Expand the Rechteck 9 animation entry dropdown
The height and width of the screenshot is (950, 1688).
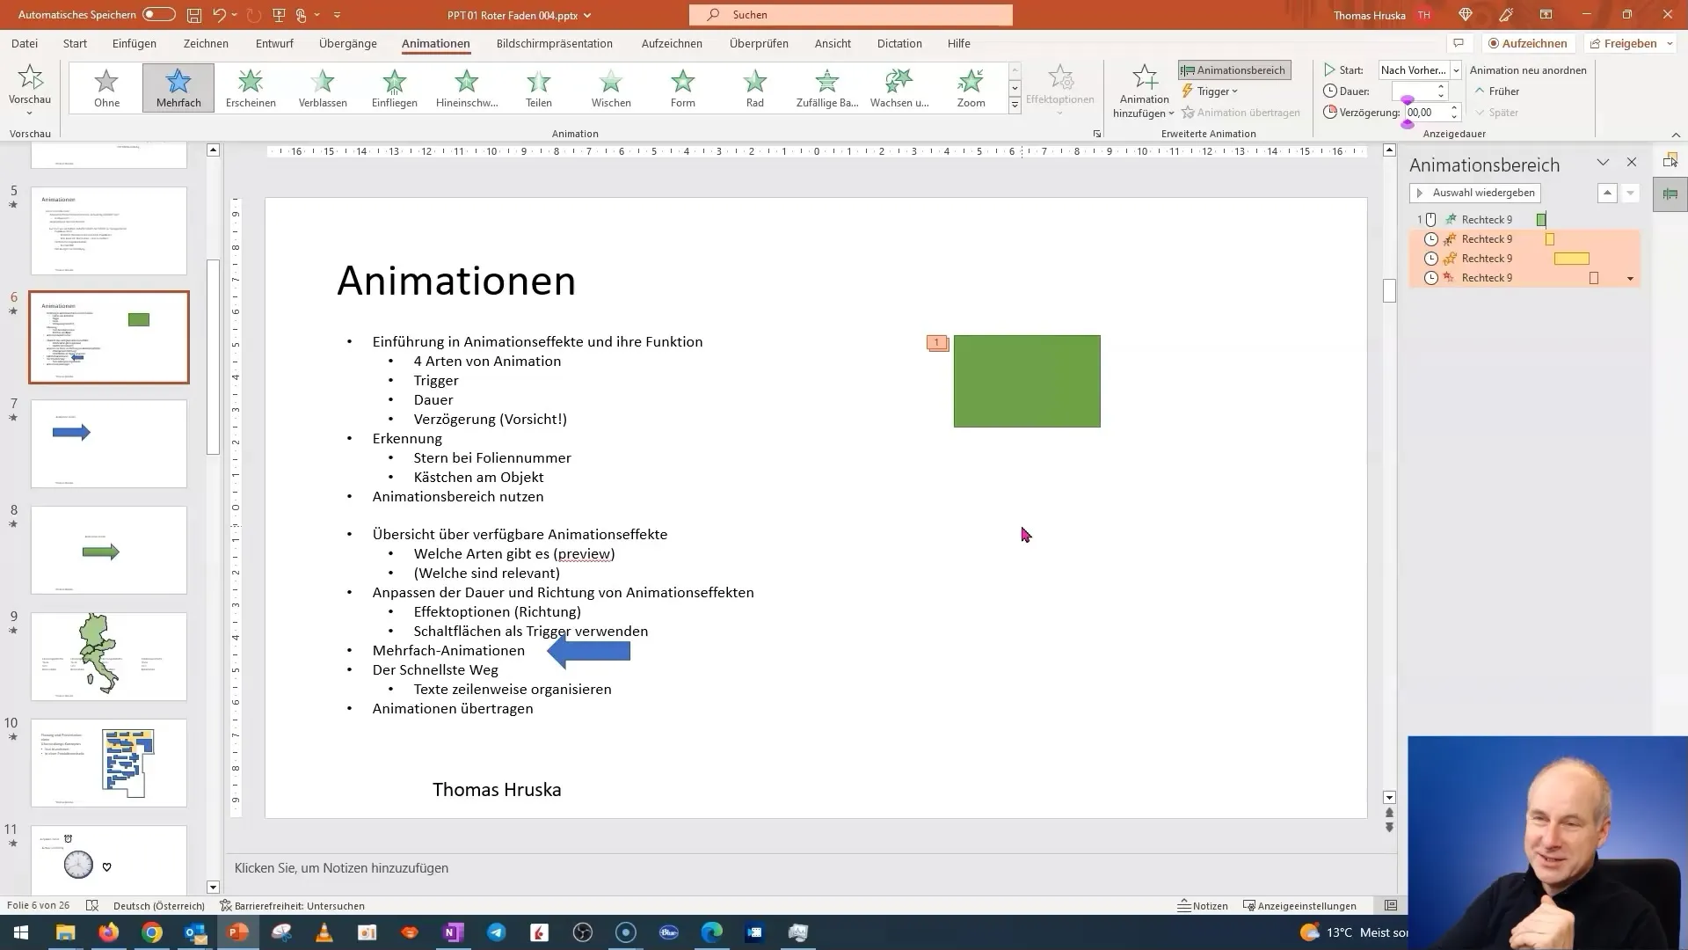(1631, 277)
